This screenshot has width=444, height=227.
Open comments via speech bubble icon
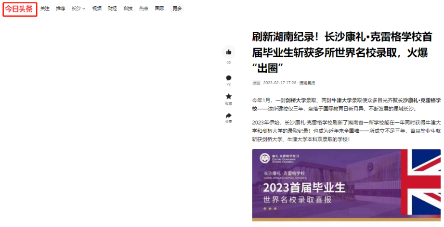229,78
